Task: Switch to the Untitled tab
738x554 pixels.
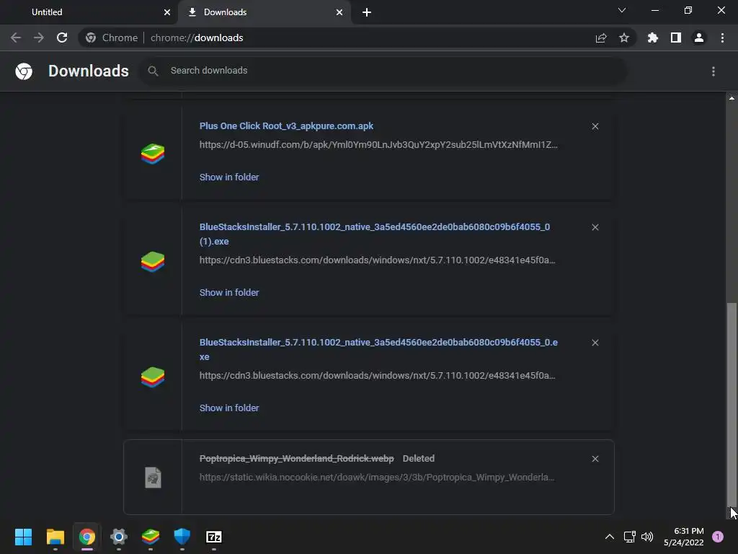Action: coord(89,12)
